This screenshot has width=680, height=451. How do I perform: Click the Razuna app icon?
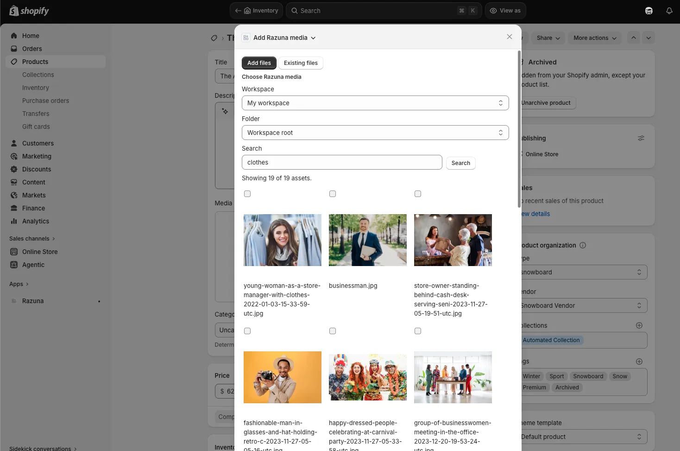point(14,301)
